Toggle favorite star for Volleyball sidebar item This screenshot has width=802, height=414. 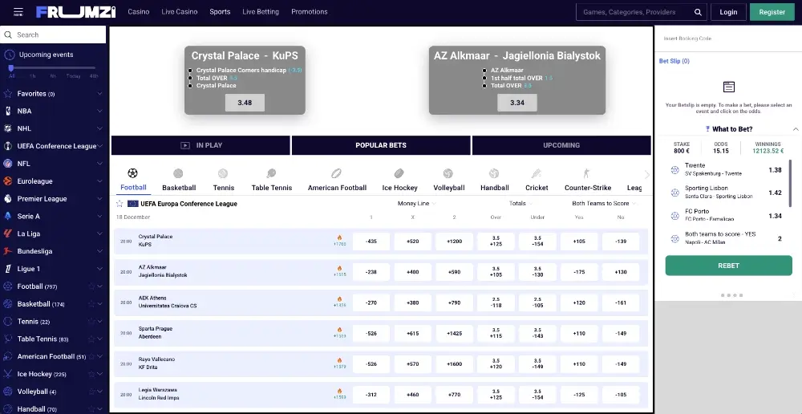pyautogui.click(x=91, y=392)
